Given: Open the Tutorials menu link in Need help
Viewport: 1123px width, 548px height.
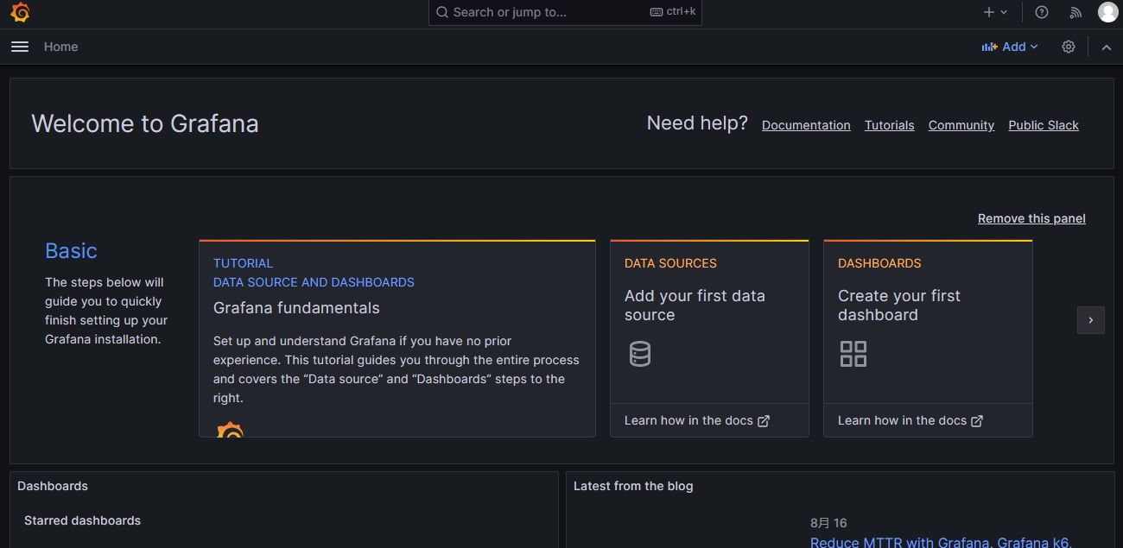Looking at the screenshot, I should click(x=889, y=124).
